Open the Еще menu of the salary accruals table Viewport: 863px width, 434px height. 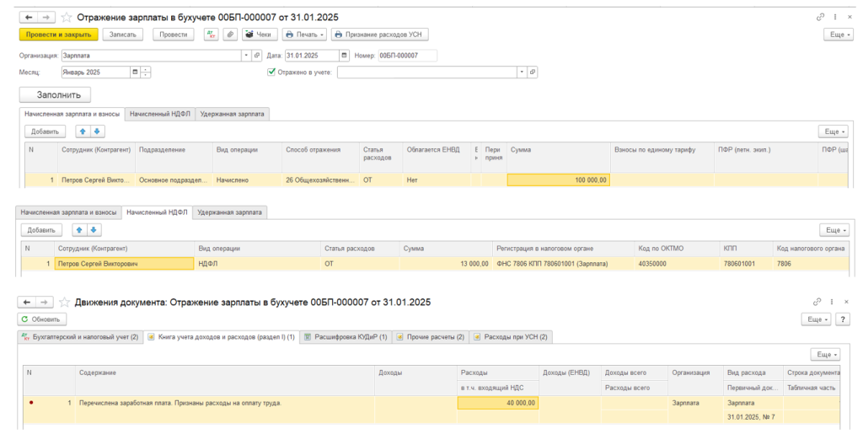(834, 131)
